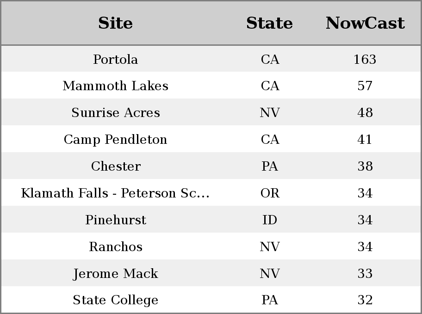Open the Jerome Mack entry

pyautogui.click(x=116, y=273)
